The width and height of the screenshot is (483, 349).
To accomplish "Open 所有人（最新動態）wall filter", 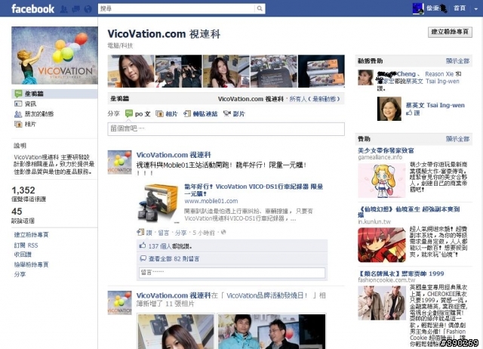I will coord(315,99).
